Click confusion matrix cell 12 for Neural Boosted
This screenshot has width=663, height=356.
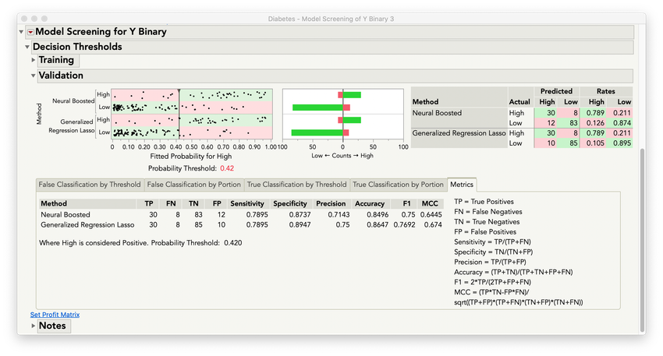pyautogui.click(x=546, y=123)
